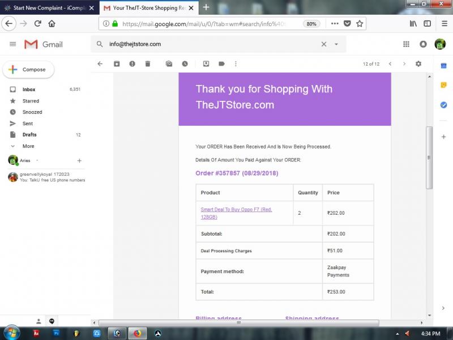Bookmark this page with star icon
The image size is (453, 340).
pos(360,24)
